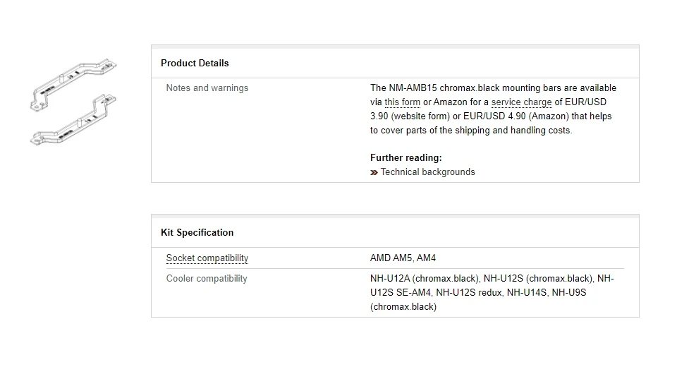This screenshot has height=367, width=677.
Task: Click the Socket compatibility underlined label
Action: click(x=207, y=258)
